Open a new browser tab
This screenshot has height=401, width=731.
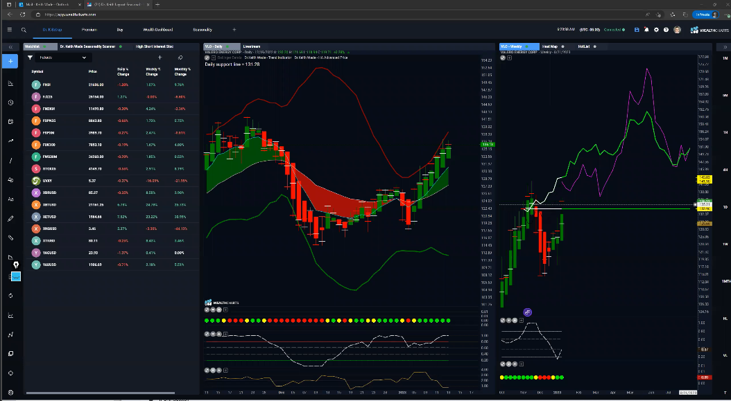(x=157, y=4)
